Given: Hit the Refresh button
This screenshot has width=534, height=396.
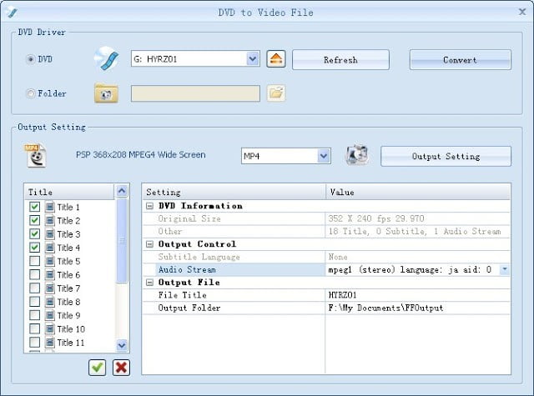Looking at the screenshot, I should [340, 60].
